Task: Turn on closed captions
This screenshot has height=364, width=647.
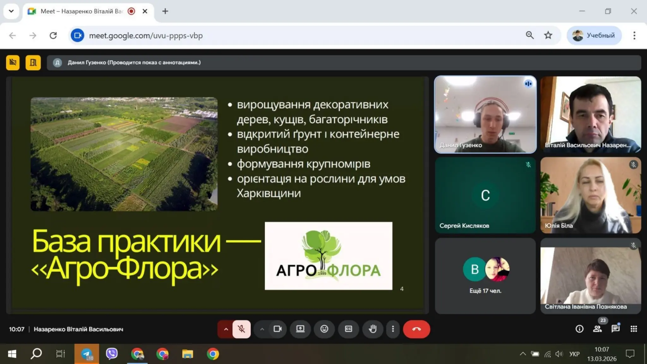Action: click(x=348, y=329)
